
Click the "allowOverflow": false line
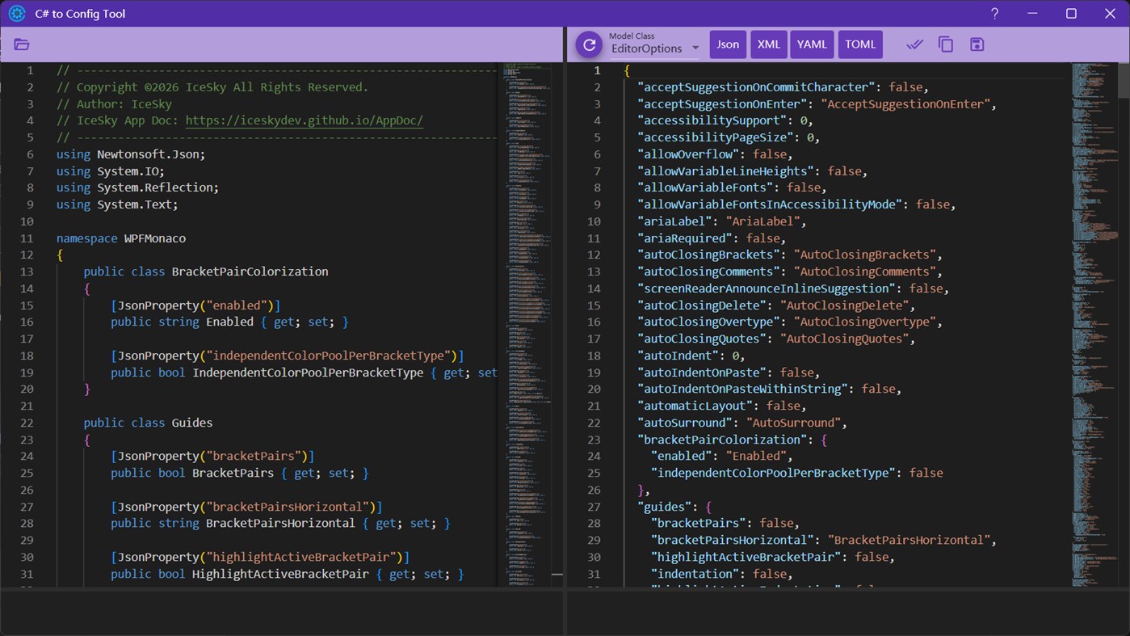pyautogui.click(x=715, y=154)
